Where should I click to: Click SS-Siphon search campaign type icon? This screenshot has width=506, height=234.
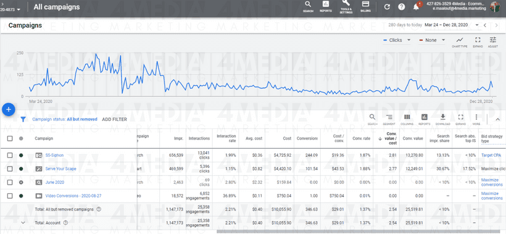[39, 155]
